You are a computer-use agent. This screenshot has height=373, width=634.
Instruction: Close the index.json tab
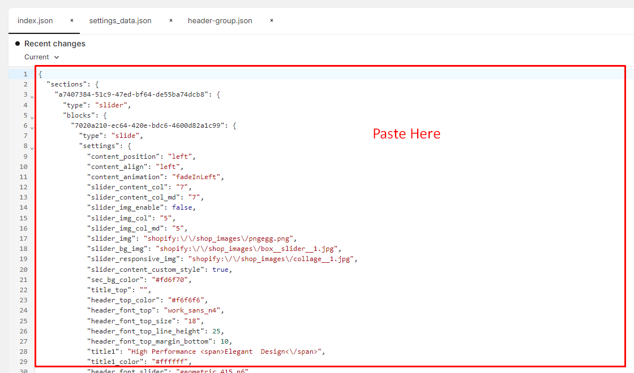click(72, 20)
